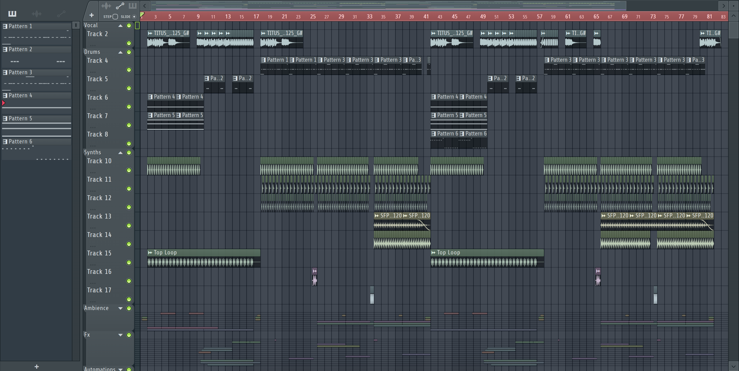Click the Pattern 3 piano roll icon
Image resolution: width=739 pixels, height=371 pixels.
point(5,73)
